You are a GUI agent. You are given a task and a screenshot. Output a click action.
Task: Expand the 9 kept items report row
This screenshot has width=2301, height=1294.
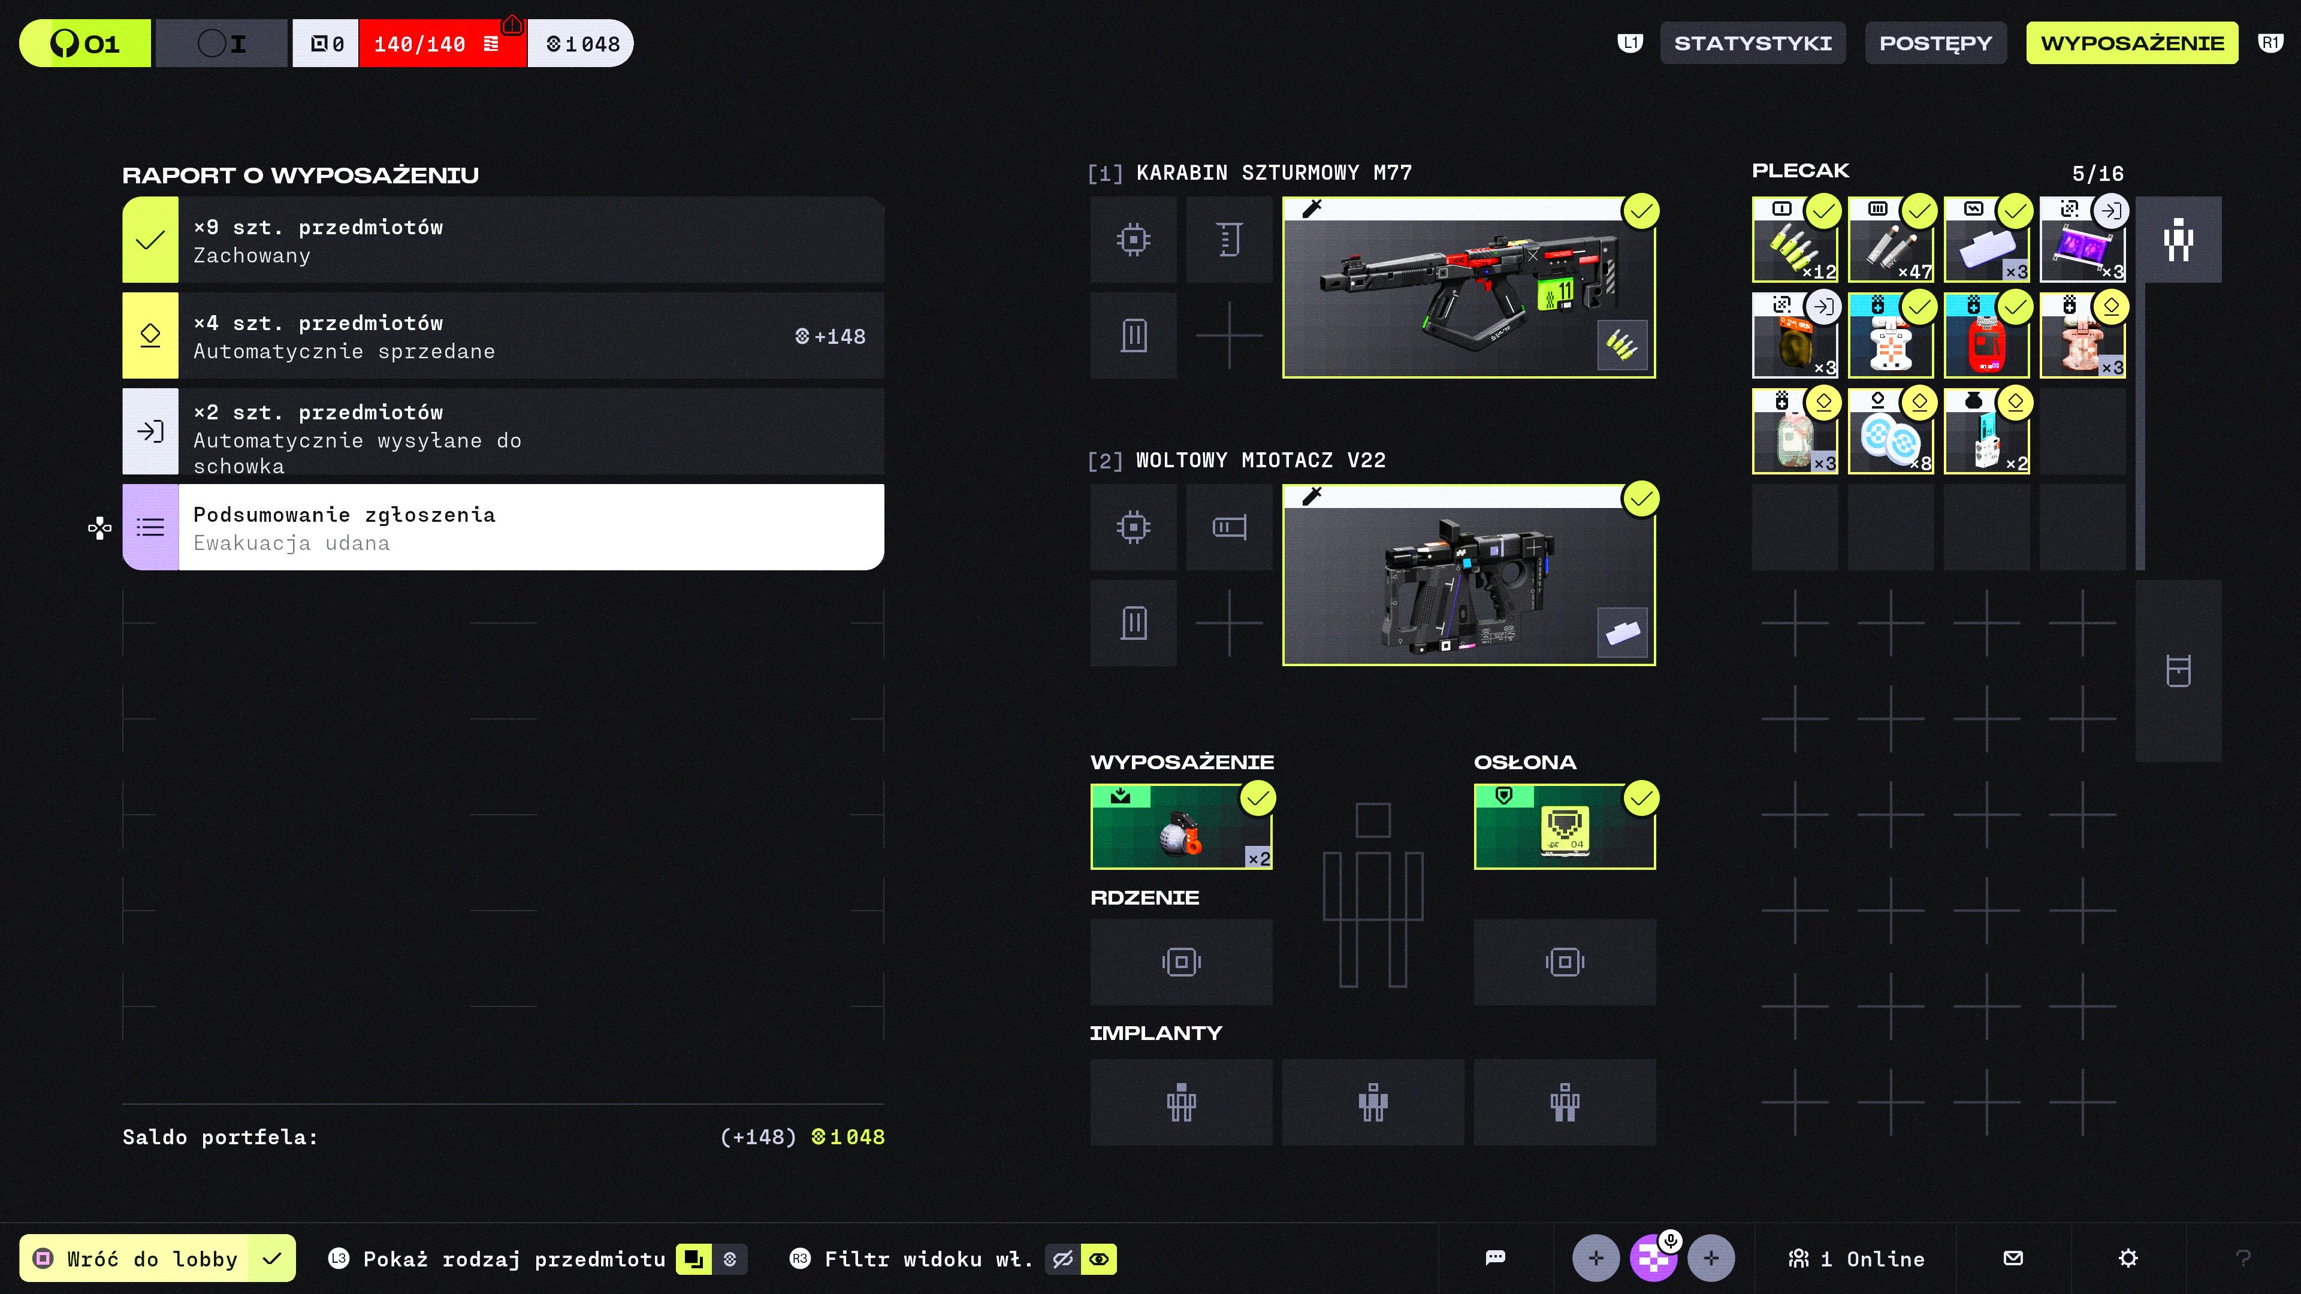tap(503, 240)
